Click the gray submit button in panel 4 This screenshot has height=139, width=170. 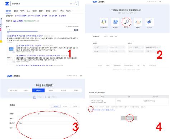(129, 118)
